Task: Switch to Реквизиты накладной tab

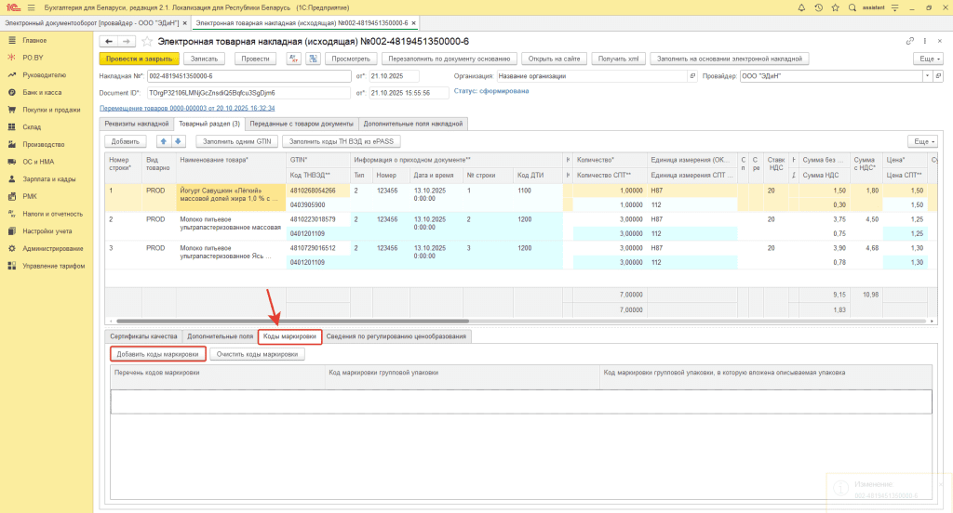Action: (x=136, y=124)
